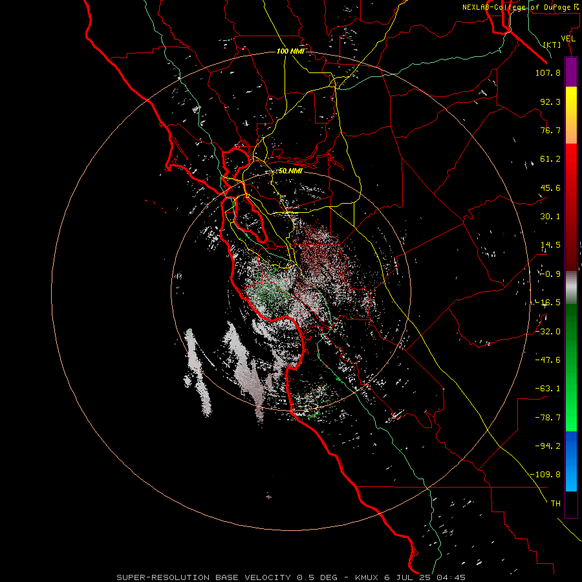Click the VEL legend title
The width and height of the screenshot is (582, 582).
tap(568, 39)
